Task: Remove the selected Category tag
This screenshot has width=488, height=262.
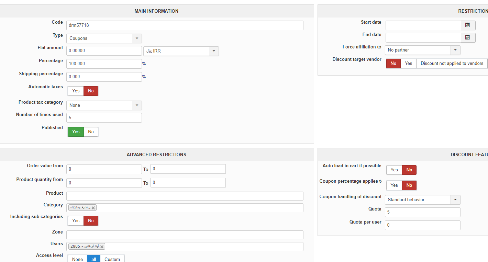Action: [93, 208]
